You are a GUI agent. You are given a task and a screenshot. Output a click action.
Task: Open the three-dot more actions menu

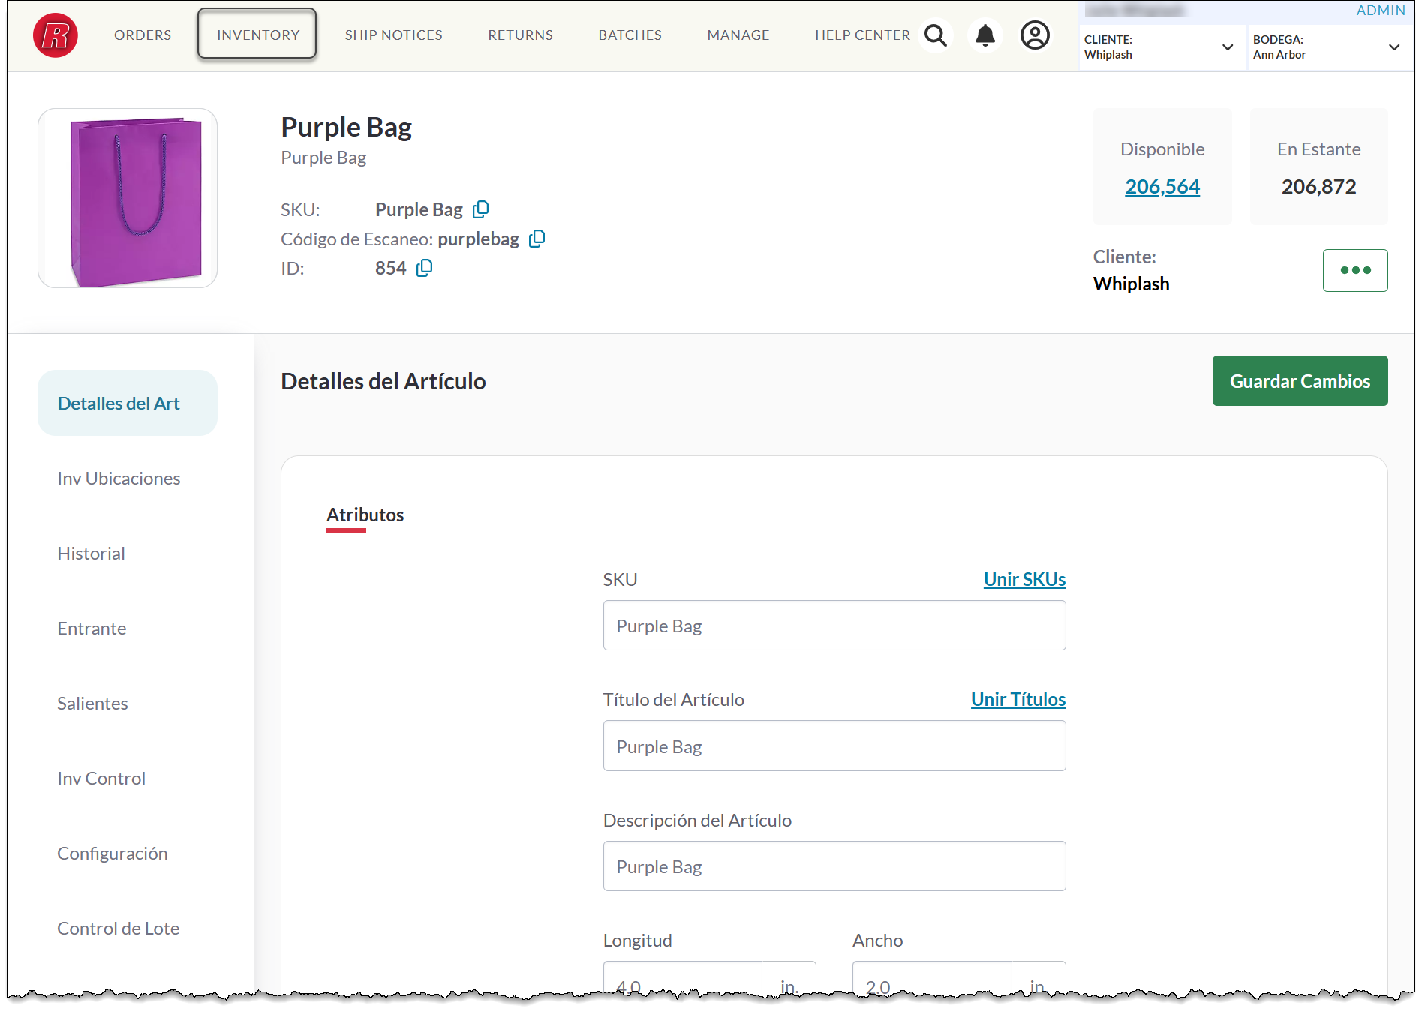(1354, 270)
